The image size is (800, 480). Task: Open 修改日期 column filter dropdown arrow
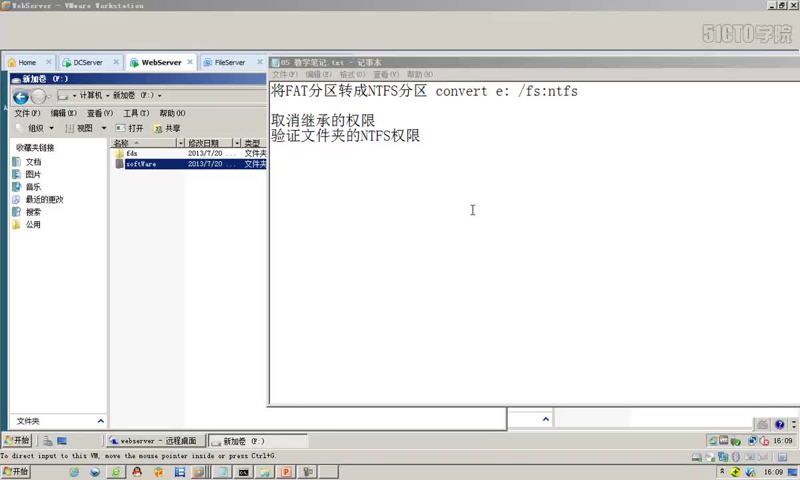tap(237, 143)
